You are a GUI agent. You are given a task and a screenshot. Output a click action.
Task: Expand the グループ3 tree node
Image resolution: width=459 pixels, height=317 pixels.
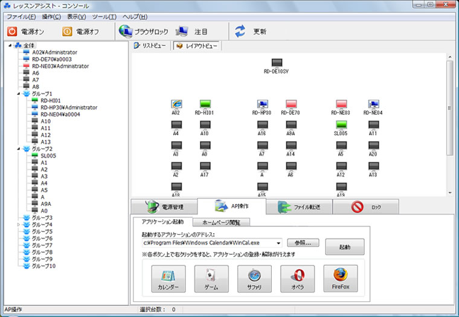coord(19,217)
